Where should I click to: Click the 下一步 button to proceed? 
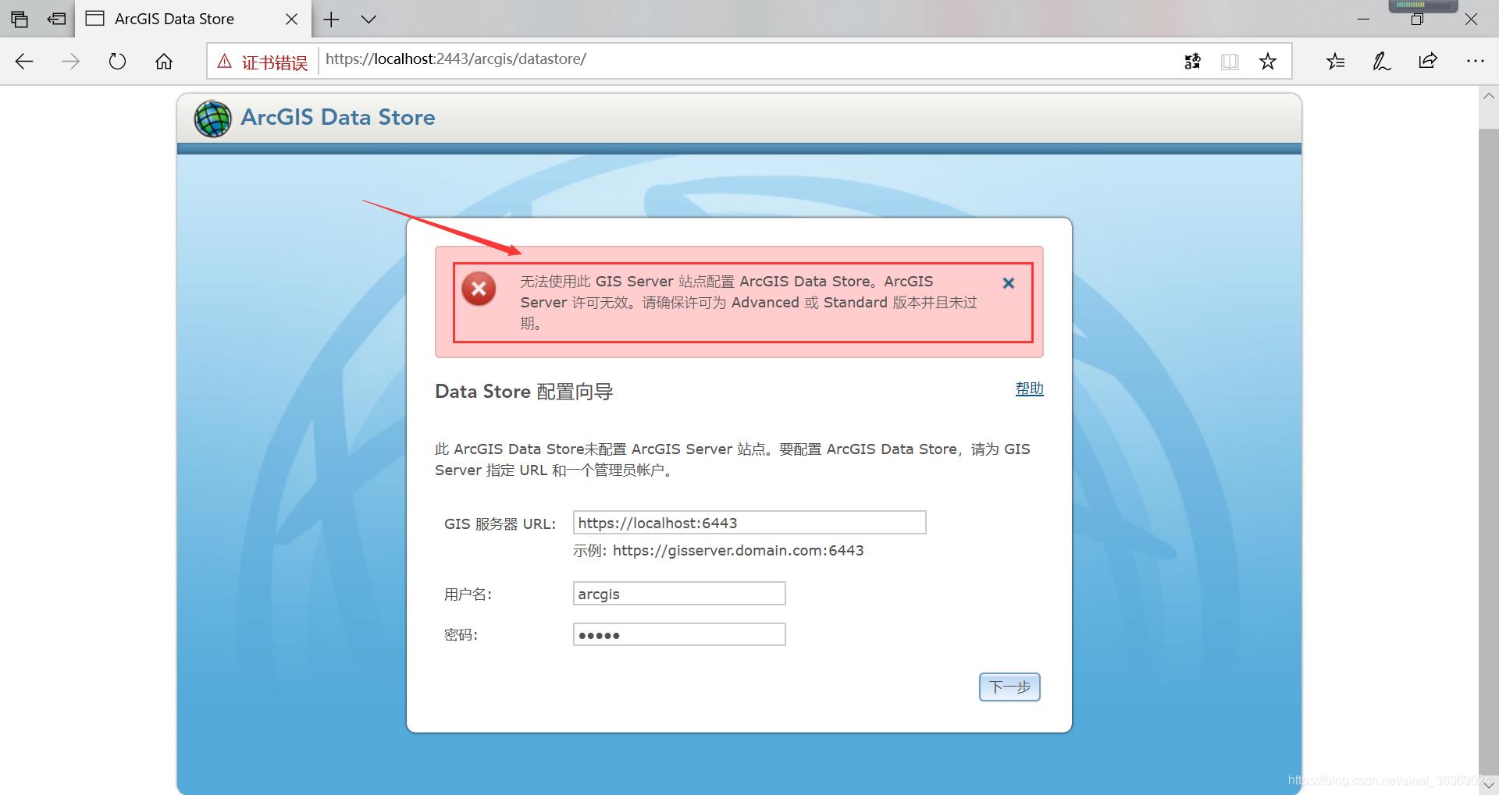(1009, 687)
